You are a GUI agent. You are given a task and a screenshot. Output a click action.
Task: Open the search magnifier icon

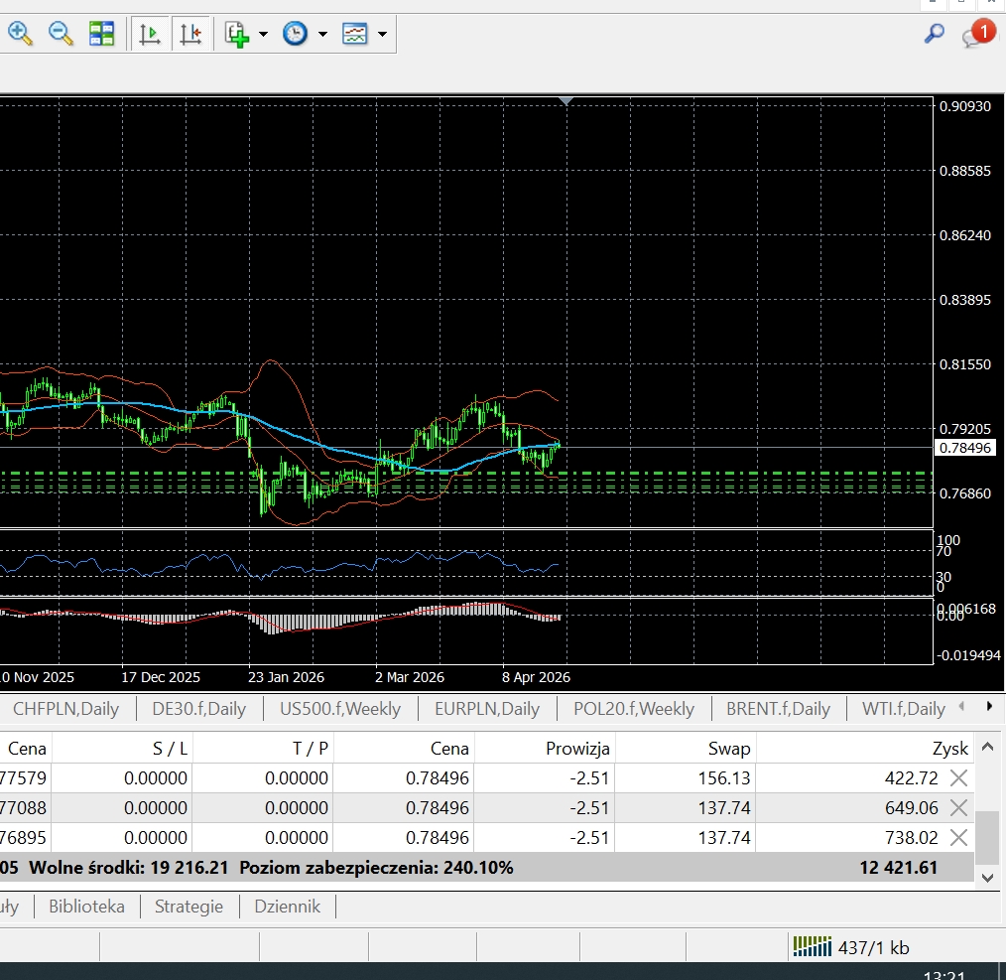click(x=934, y=34)
